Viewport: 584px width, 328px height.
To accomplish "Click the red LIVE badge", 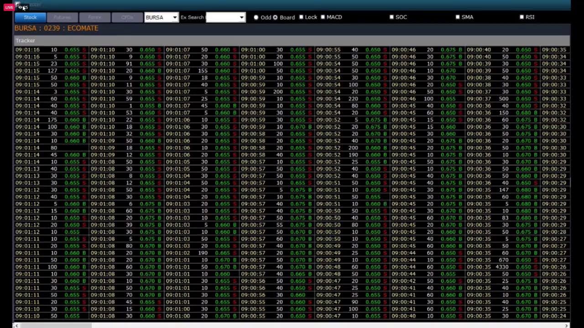I will pos(9,7).
